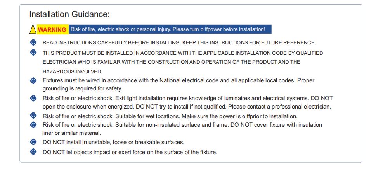The height and width of the screenshot is (175, 383).
Task: Click the bullet icon beside Suitable for non-insulated surface
Action: click(x=33, y=125)
